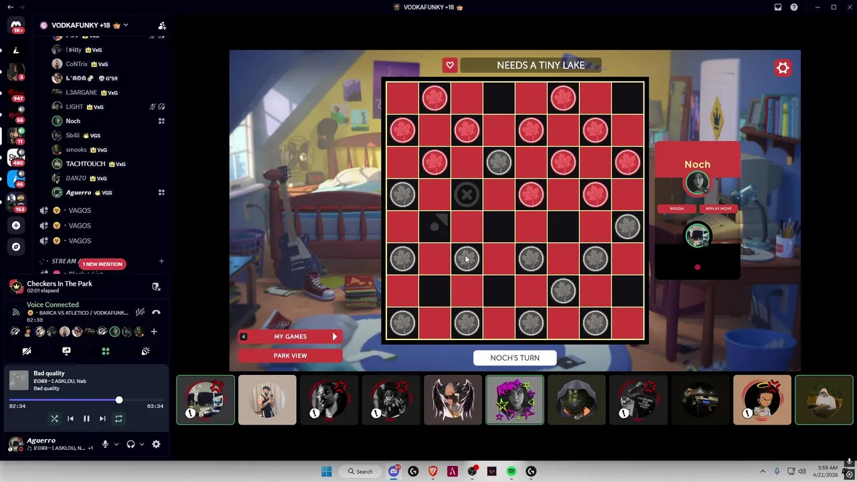Click the Windows taskbar Search box
Viewport: 857px width, 482px height.
(360, 471)
